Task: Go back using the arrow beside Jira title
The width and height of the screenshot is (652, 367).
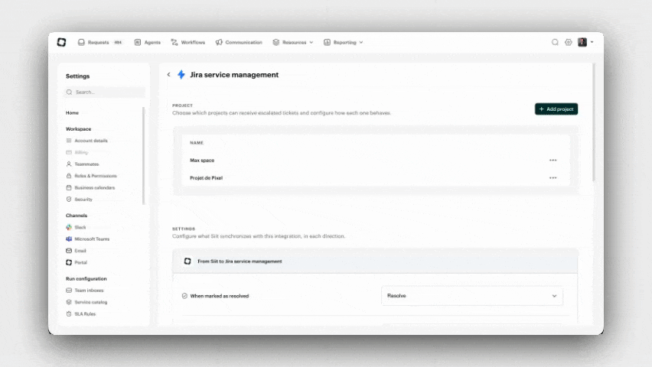Action: pyautogui.click(x=169, y=75)
